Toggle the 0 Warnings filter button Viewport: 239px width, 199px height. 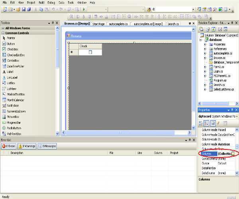click(x=27, y=146)
